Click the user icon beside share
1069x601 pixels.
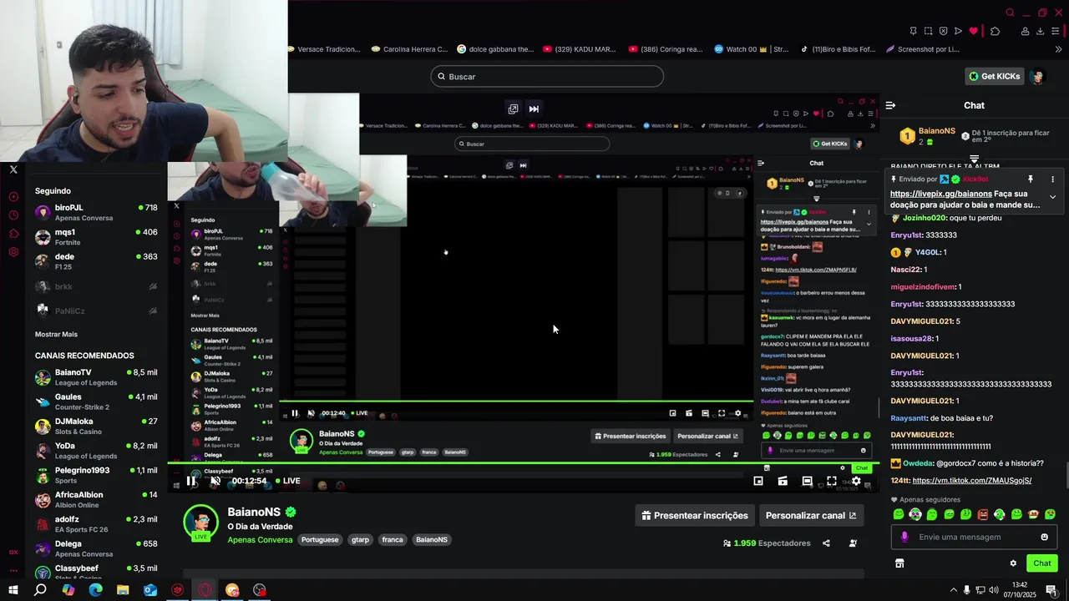coord(853,543)
